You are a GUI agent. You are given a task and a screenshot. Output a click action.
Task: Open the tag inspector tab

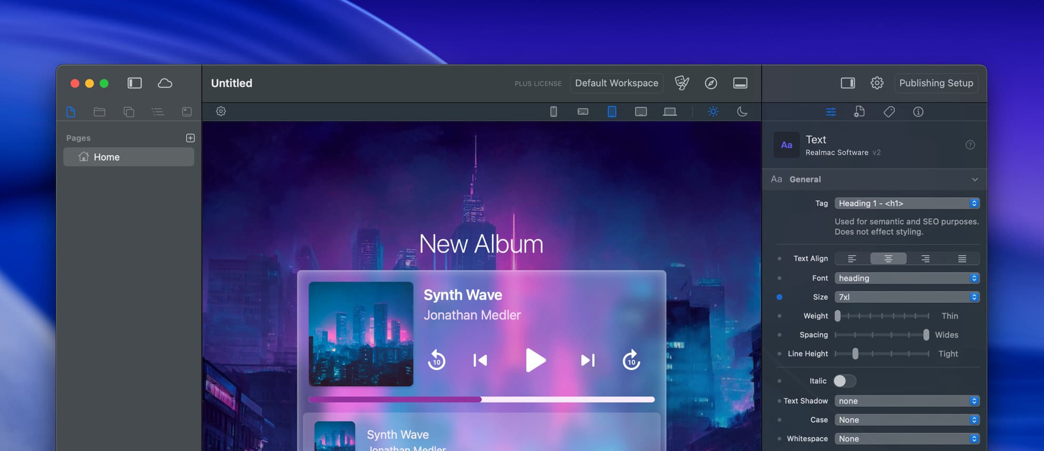click(889, 112)
